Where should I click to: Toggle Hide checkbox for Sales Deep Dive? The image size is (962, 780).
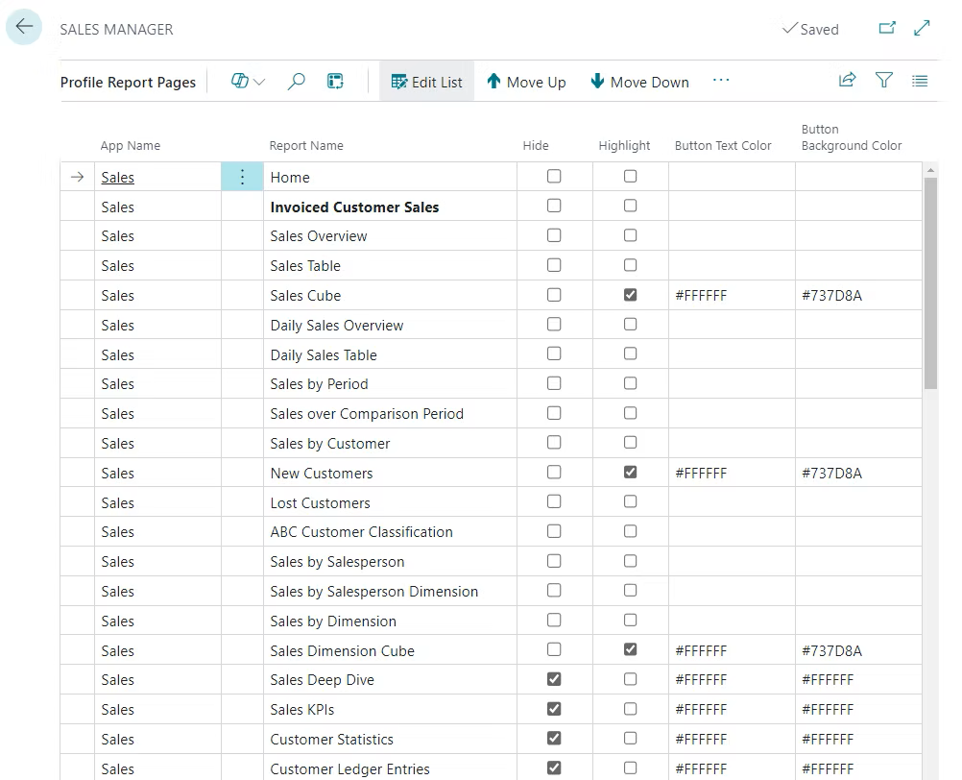pyautogui.click(x=554, y=679)
